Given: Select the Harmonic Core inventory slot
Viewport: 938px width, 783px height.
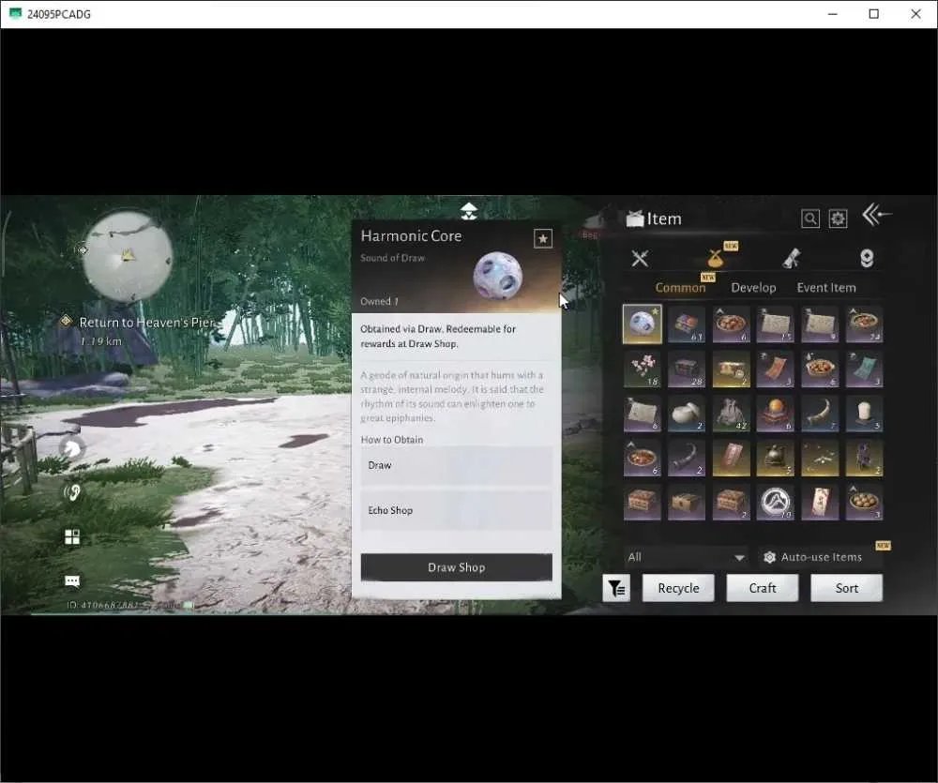Looking at the screenshot, I should click(x=642, y=324).
